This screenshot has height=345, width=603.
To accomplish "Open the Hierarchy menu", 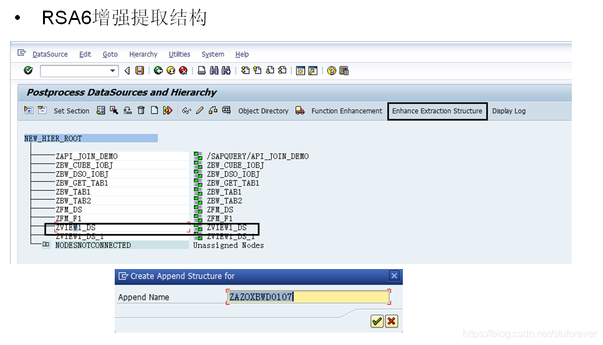I will point(143,54).
